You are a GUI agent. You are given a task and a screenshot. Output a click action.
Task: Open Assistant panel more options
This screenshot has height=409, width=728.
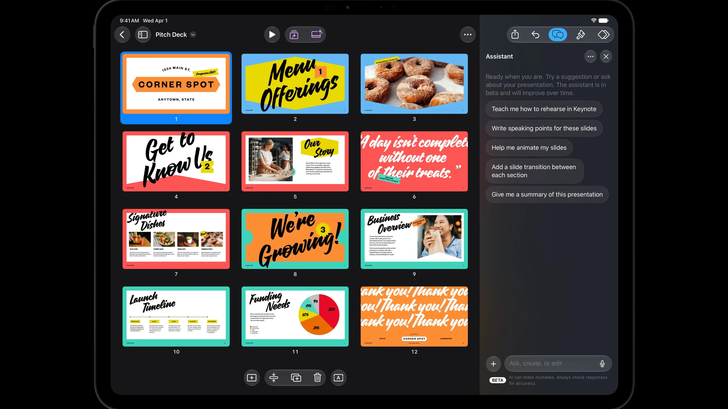(x=590, y=57)
